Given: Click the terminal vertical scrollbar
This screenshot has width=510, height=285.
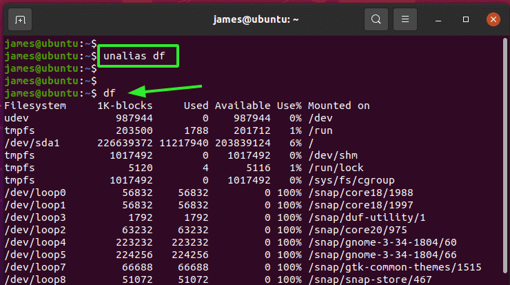Looking at the screenshot, I should 505,156.
